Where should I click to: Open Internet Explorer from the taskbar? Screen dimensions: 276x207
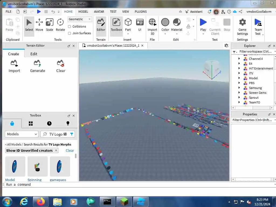click(x=24, y=202)
